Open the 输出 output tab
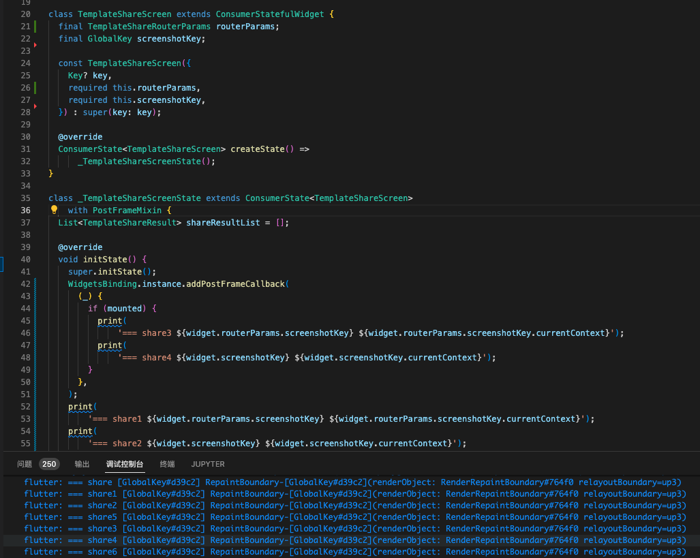Image resolution: width=700 pixels, height=558 pixels. pyautogui.click(x=82, y=464)
